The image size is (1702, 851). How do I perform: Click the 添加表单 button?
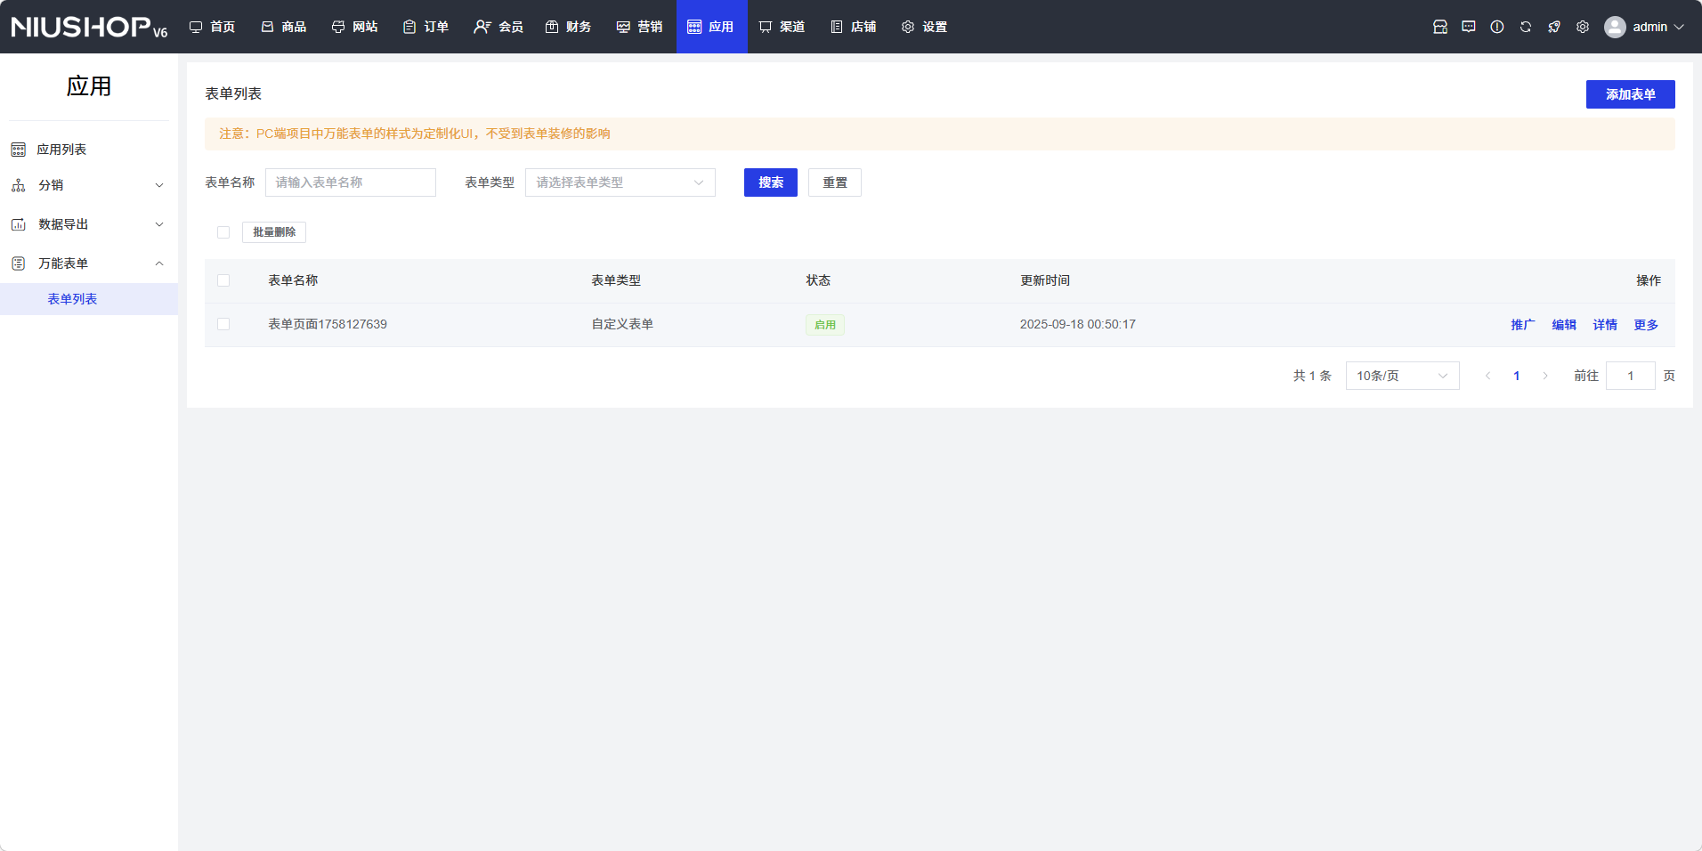click(x=1629, y=94)
